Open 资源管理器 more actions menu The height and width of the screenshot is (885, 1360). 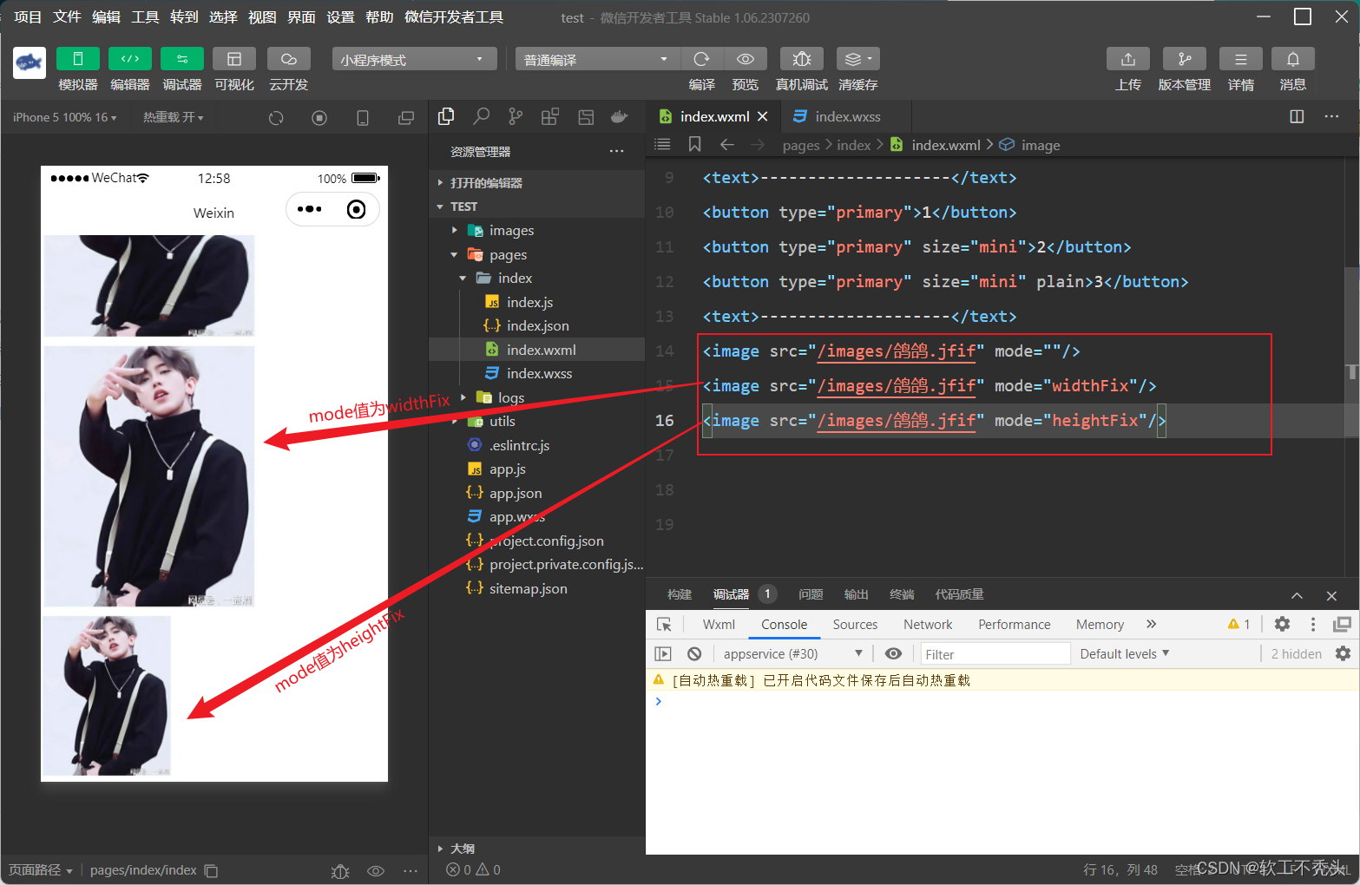(617, 151)
